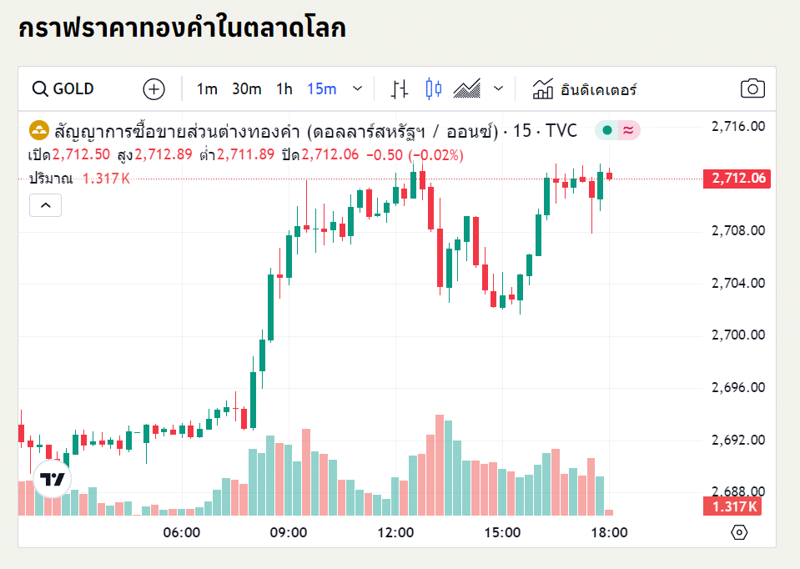
Task: Open indicators via the chart indicator icon
Action: tap(543, 88)
